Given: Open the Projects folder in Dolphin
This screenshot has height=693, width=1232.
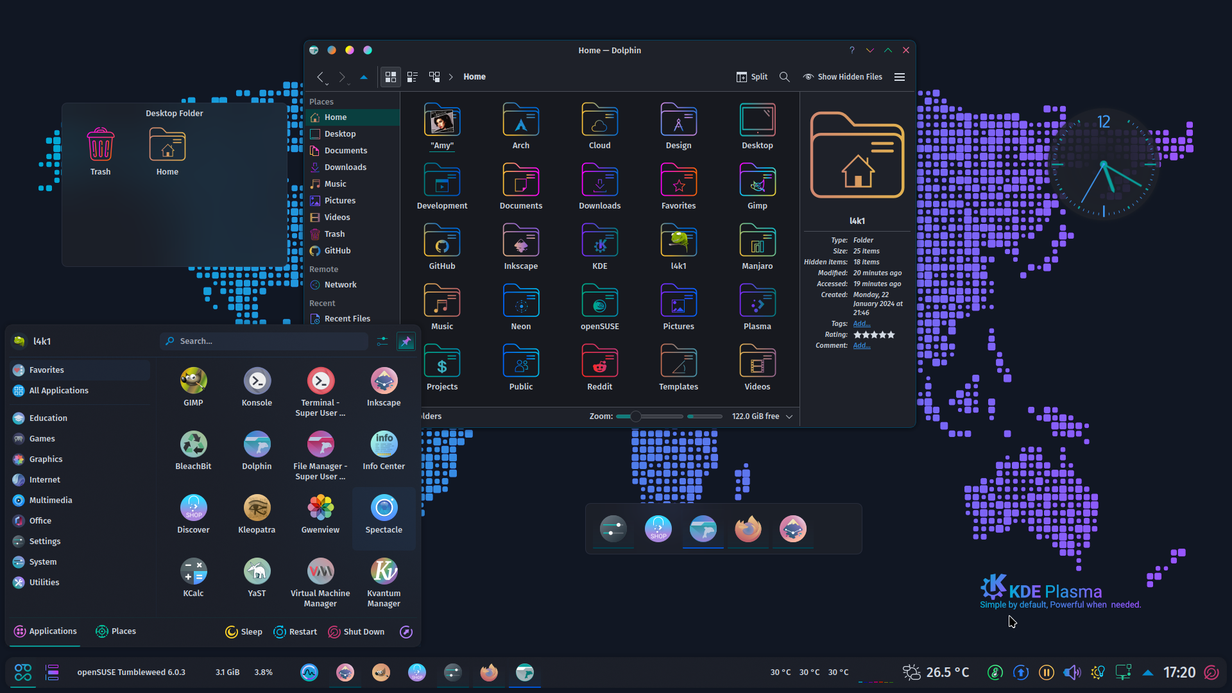Looking at the screenshot, I should pyautogui.click(x=442, y=367).
